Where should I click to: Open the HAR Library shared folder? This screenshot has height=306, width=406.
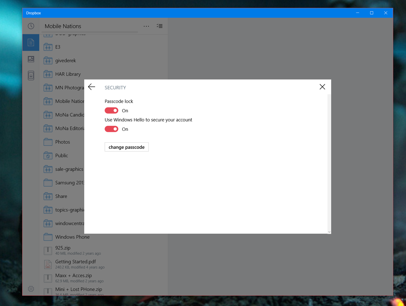pos(67,74)
